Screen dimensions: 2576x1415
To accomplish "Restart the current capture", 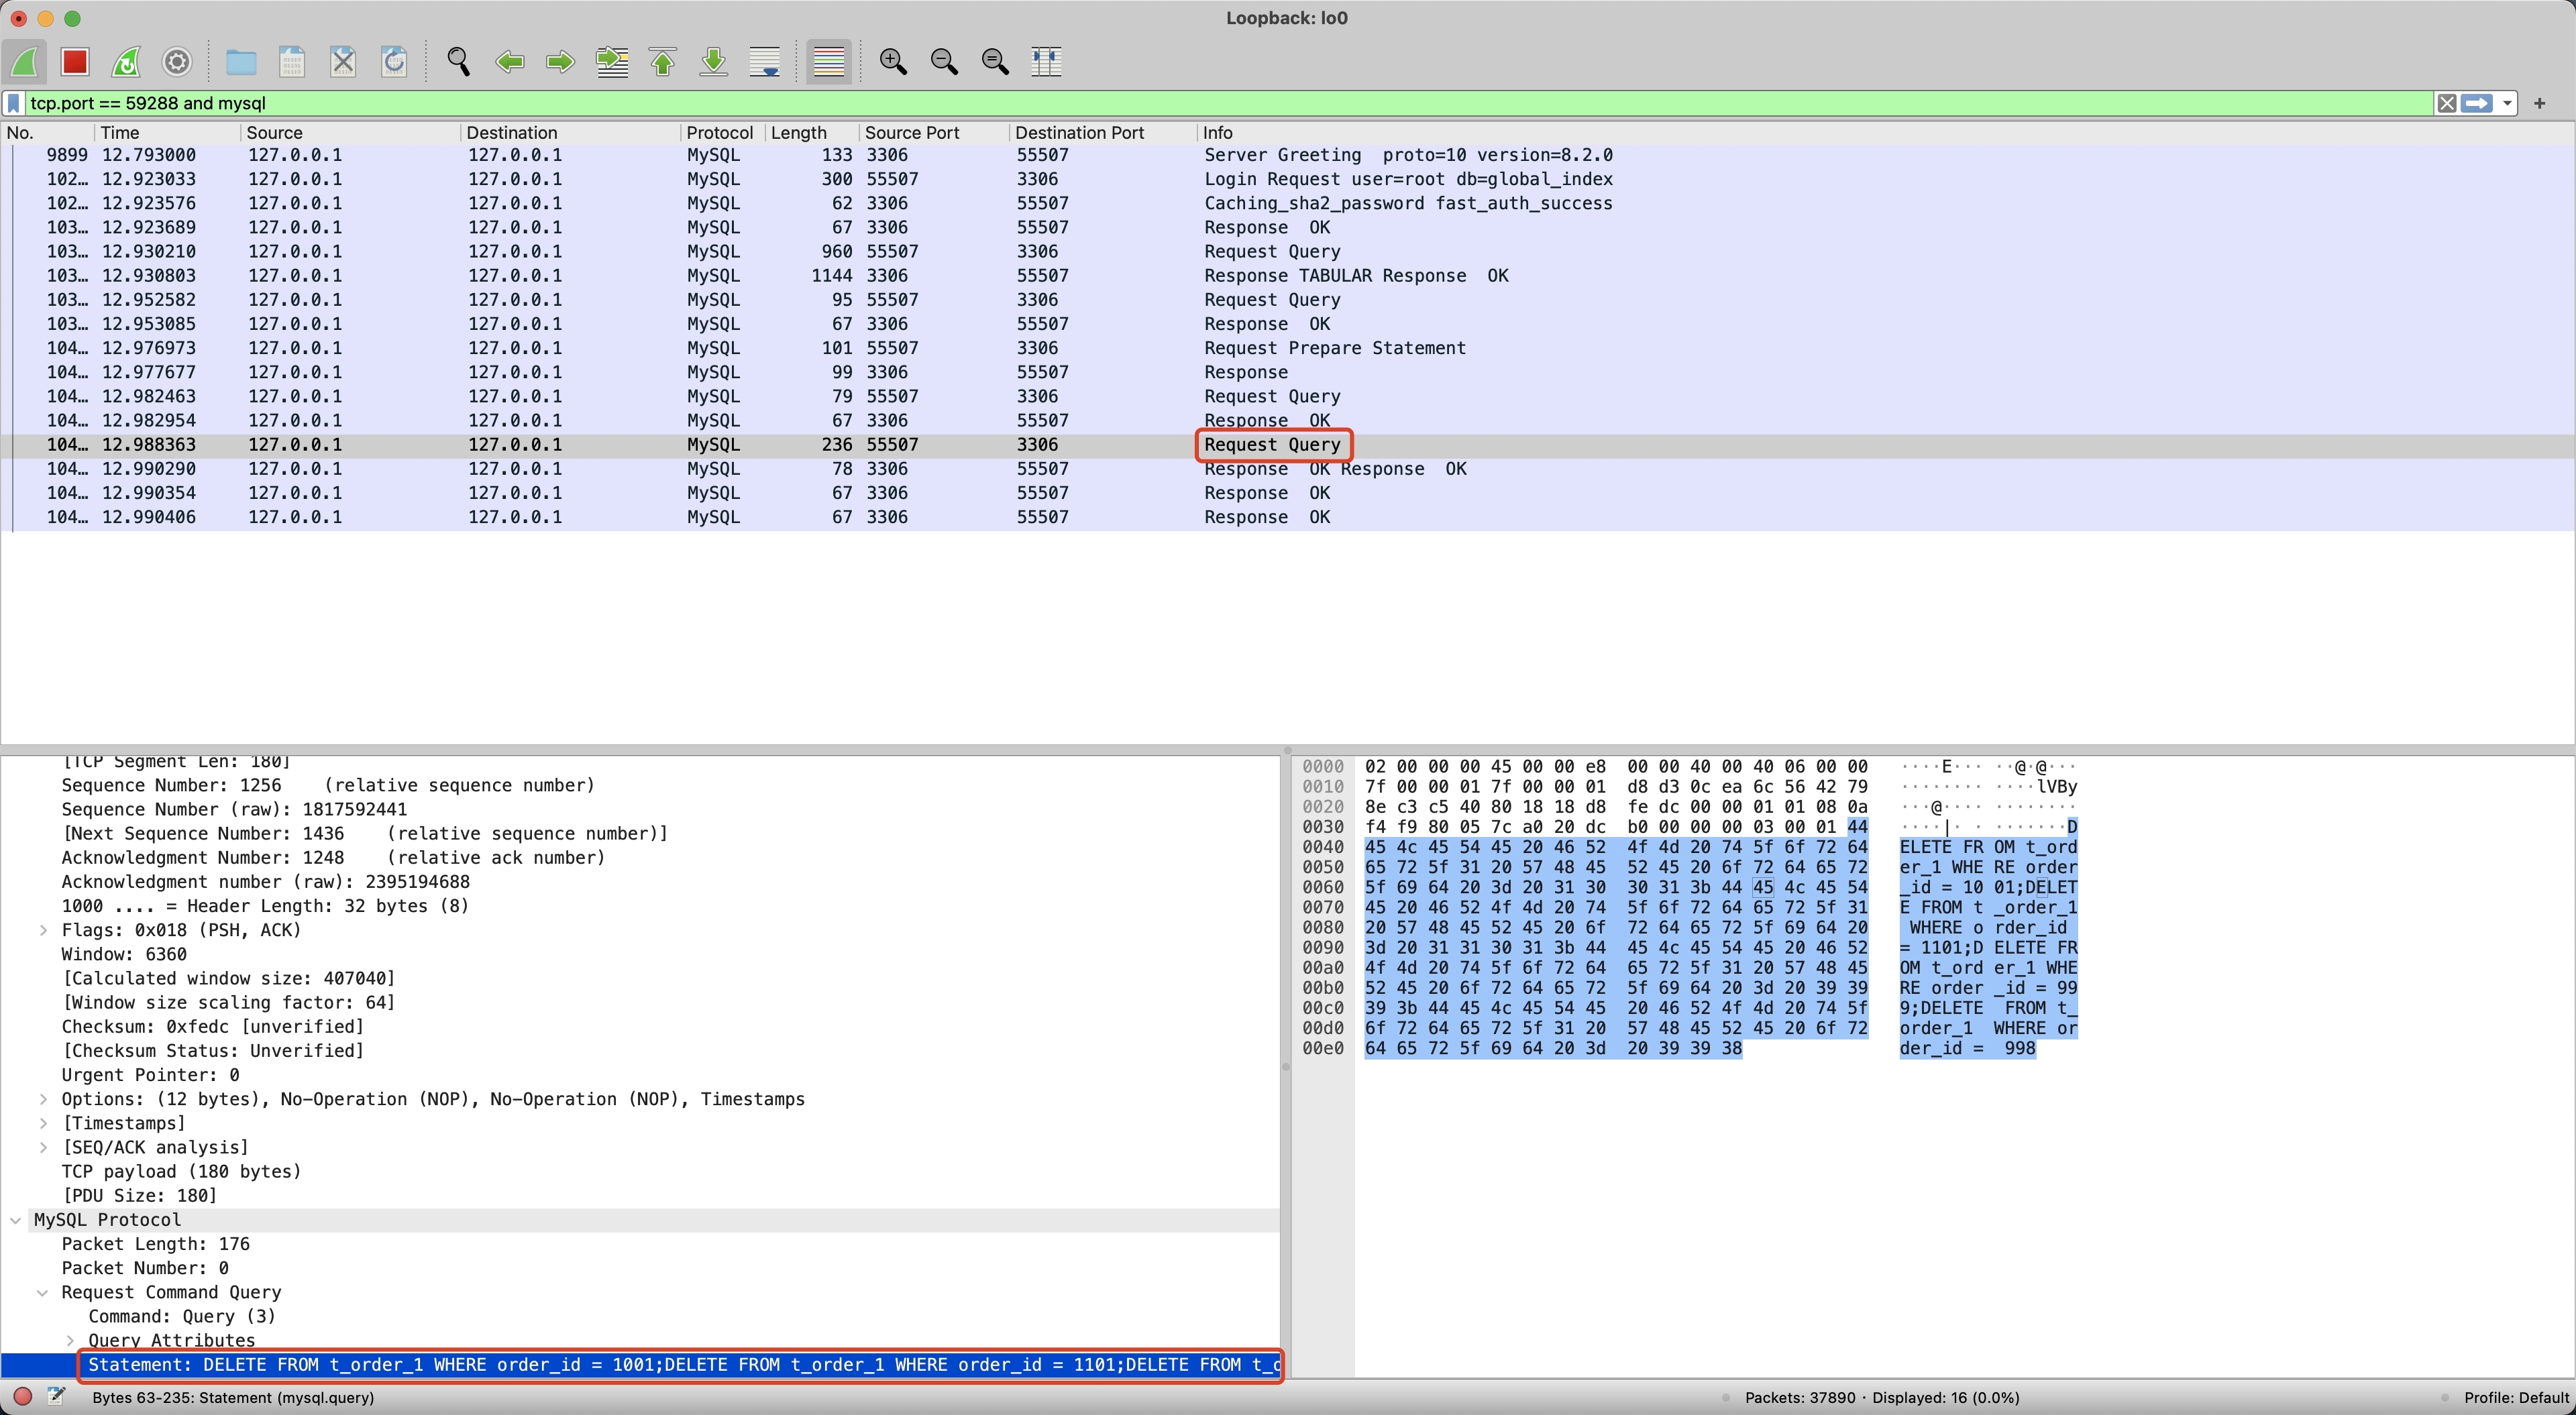I will 126,62.
